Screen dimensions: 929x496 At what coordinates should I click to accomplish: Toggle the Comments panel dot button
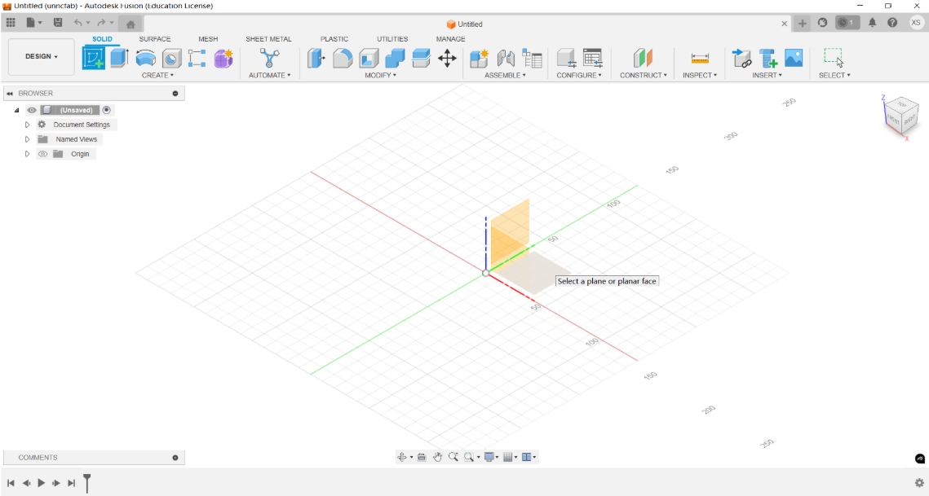[175, 458]
